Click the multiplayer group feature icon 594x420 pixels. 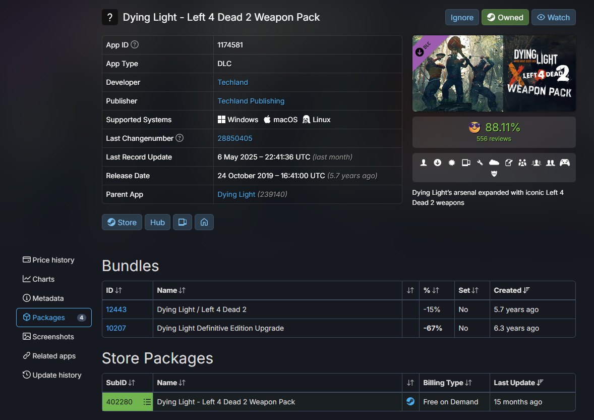click(x=537, y=163)
